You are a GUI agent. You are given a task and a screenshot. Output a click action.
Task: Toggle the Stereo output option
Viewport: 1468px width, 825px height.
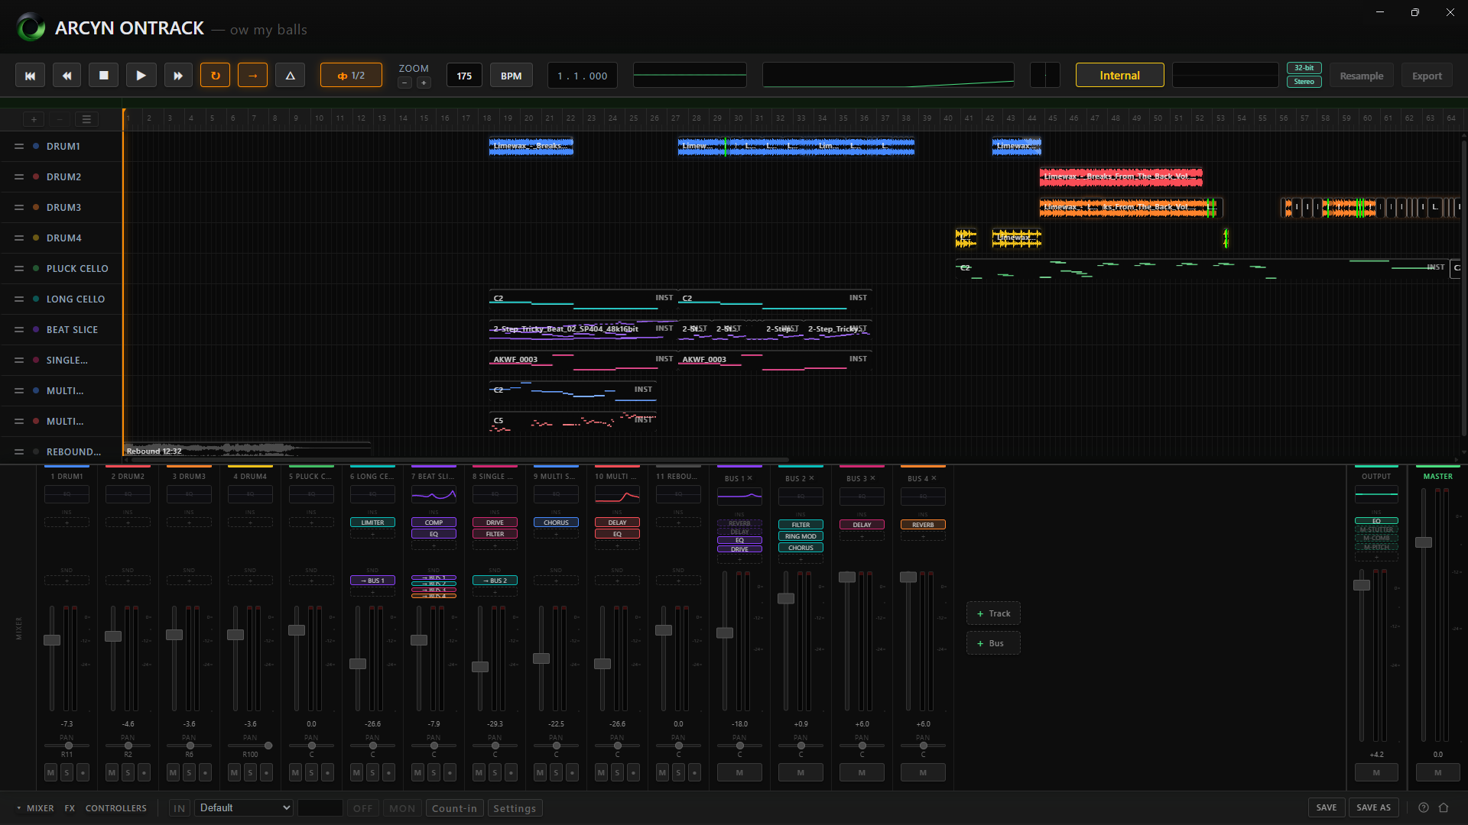1304,82
